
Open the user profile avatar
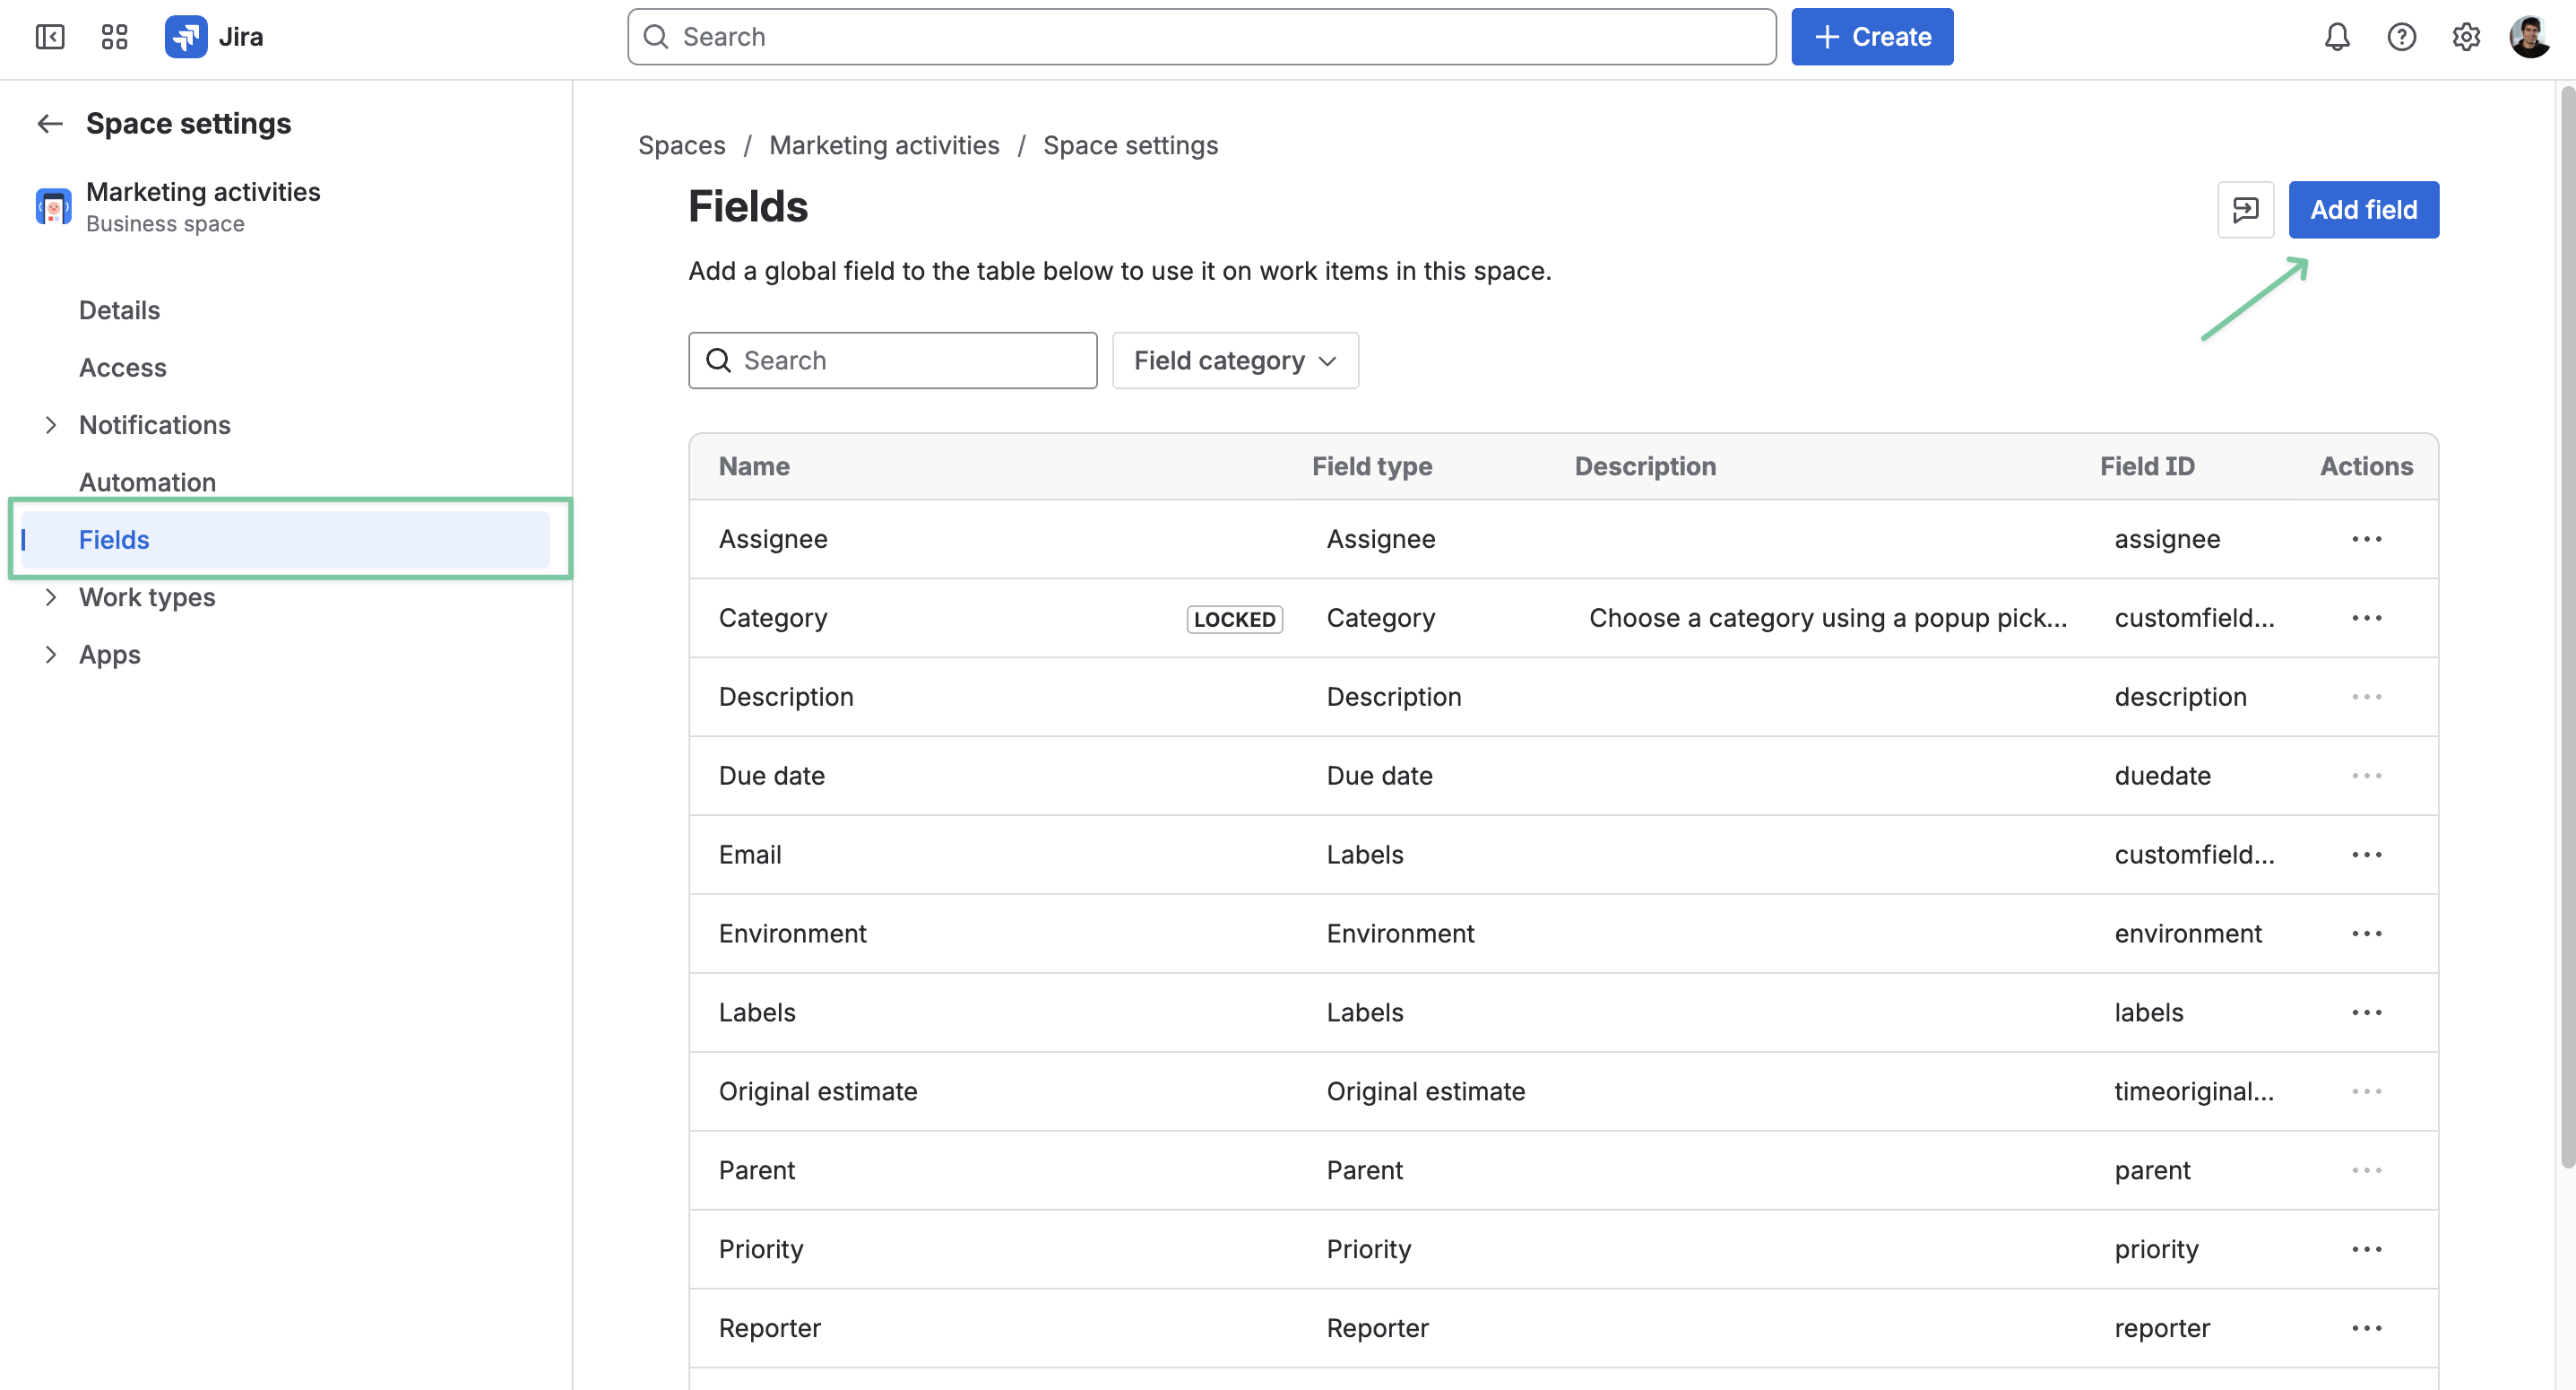click(2531, 37)
